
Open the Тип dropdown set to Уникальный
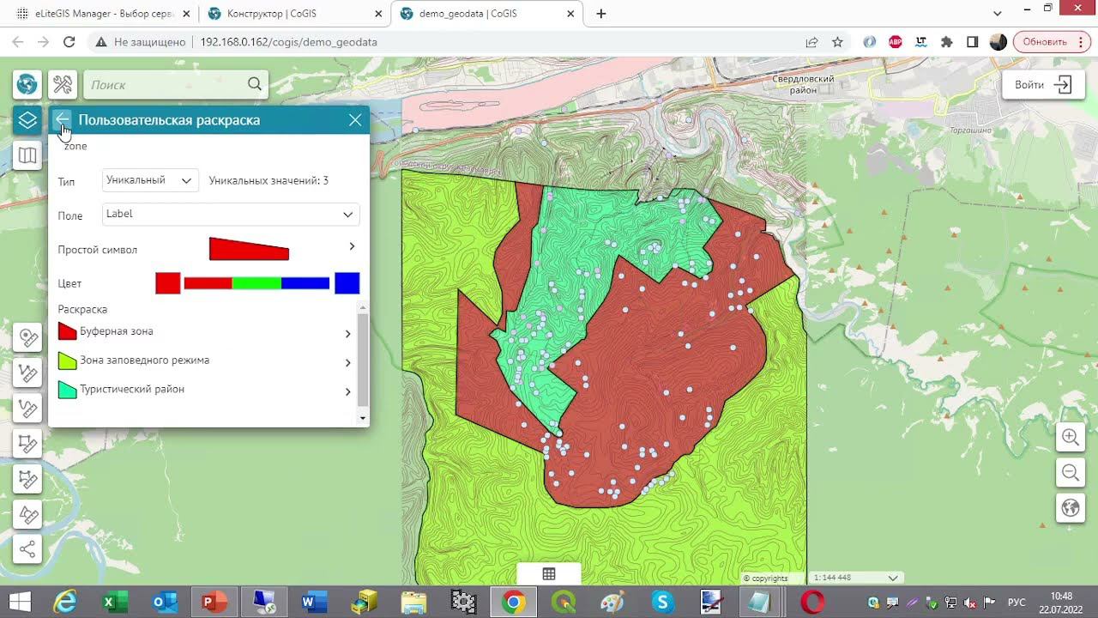point(150,180)
